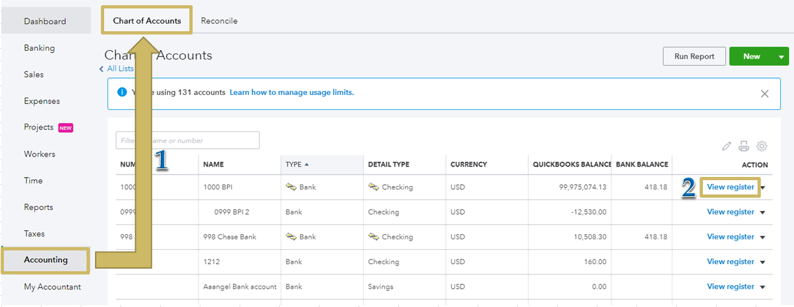This screenshot has height=307, width=794.
Task: Select the Aaangel Bank account name
Action: pos(240,287)
